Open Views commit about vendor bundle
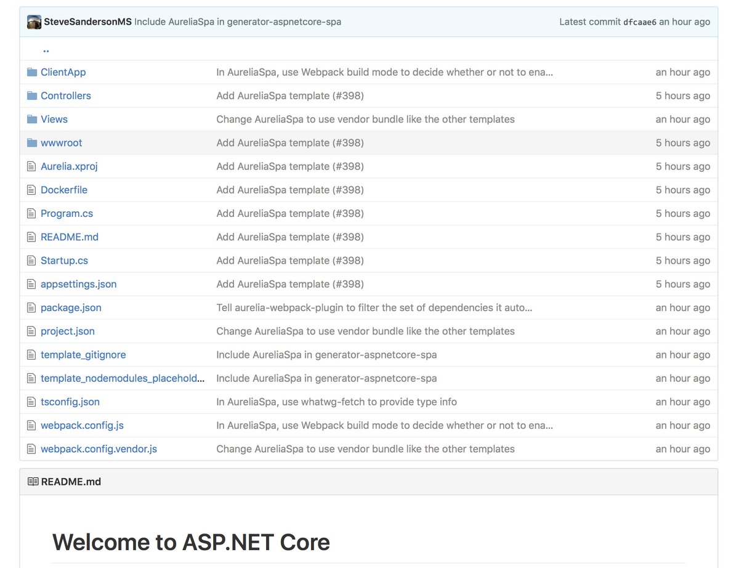 [x=365, y=119]
